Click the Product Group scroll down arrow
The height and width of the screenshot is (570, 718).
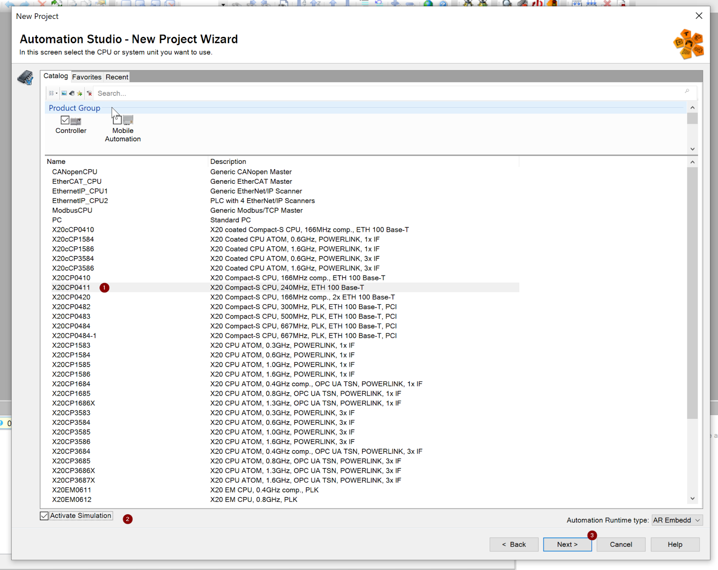click(x=692, y=149)
